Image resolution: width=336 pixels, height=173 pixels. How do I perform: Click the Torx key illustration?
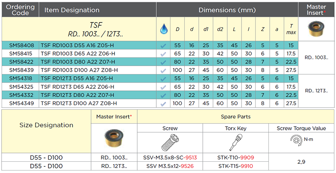point(232,143)
